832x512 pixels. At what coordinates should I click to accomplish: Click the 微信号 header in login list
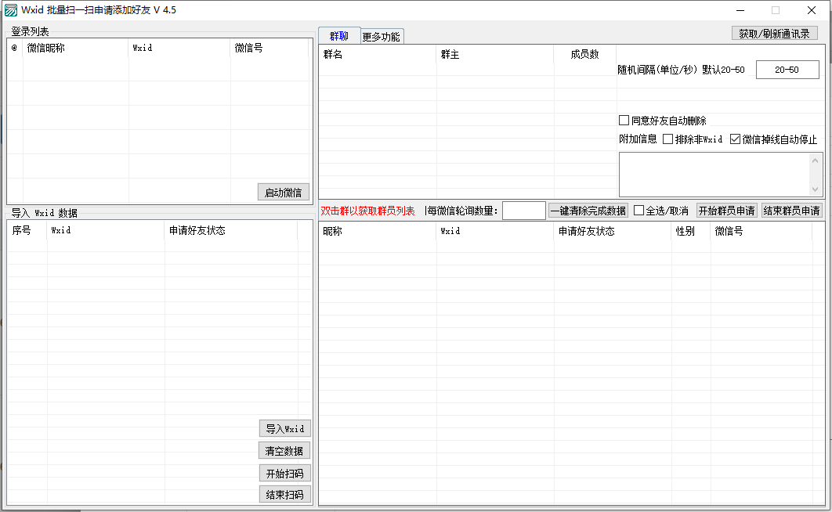[x=269, y=48]
